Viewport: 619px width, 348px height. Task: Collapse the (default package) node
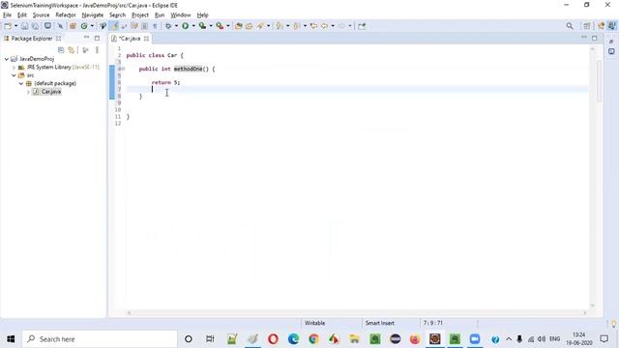[21, 84]
